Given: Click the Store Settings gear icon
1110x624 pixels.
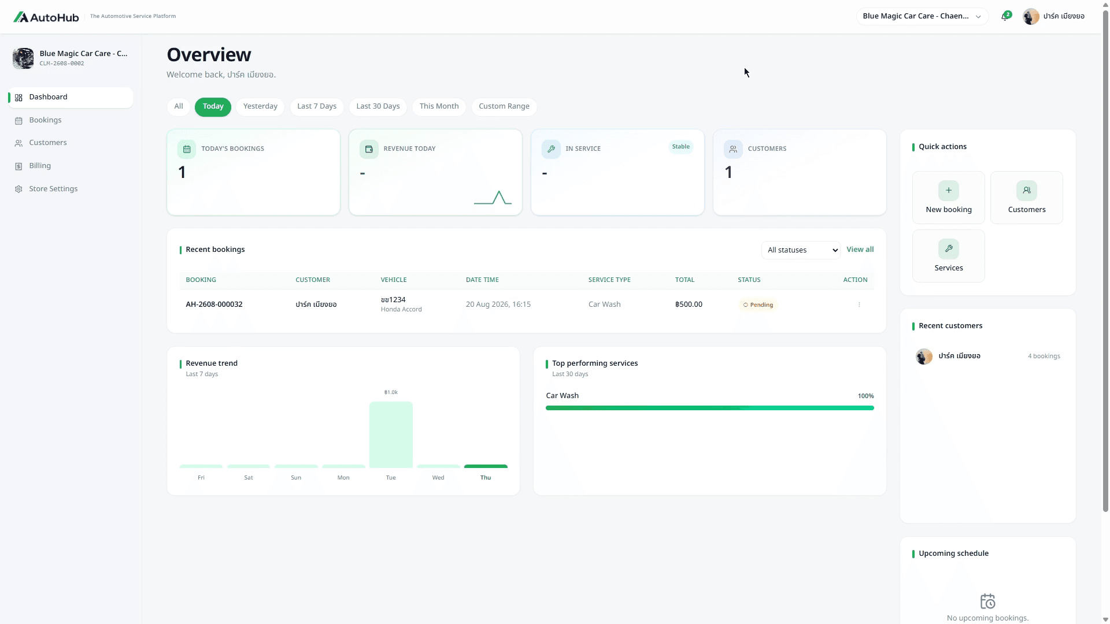Looking at the screenshot, I should pyautogui.click(x=18, y=190).
